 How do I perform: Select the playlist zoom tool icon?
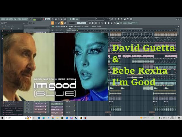[70, 26]
